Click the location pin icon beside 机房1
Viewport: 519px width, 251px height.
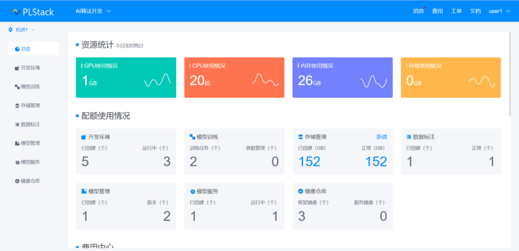pyautogui.click(x=10, y=30)
